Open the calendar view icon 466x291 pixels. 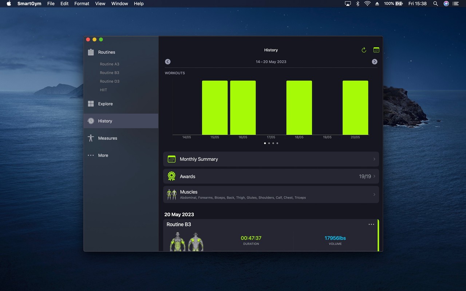(x=376, y=50)
